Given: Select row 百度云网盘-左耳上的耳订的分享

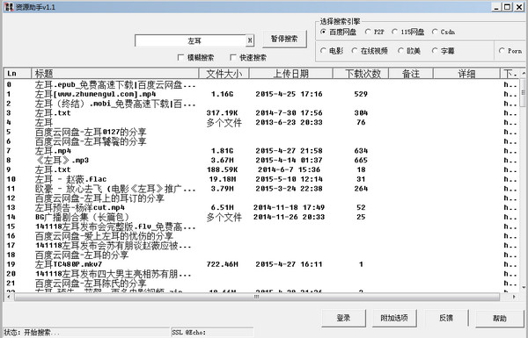Looking at the screenshot, I should coord(262,198).
